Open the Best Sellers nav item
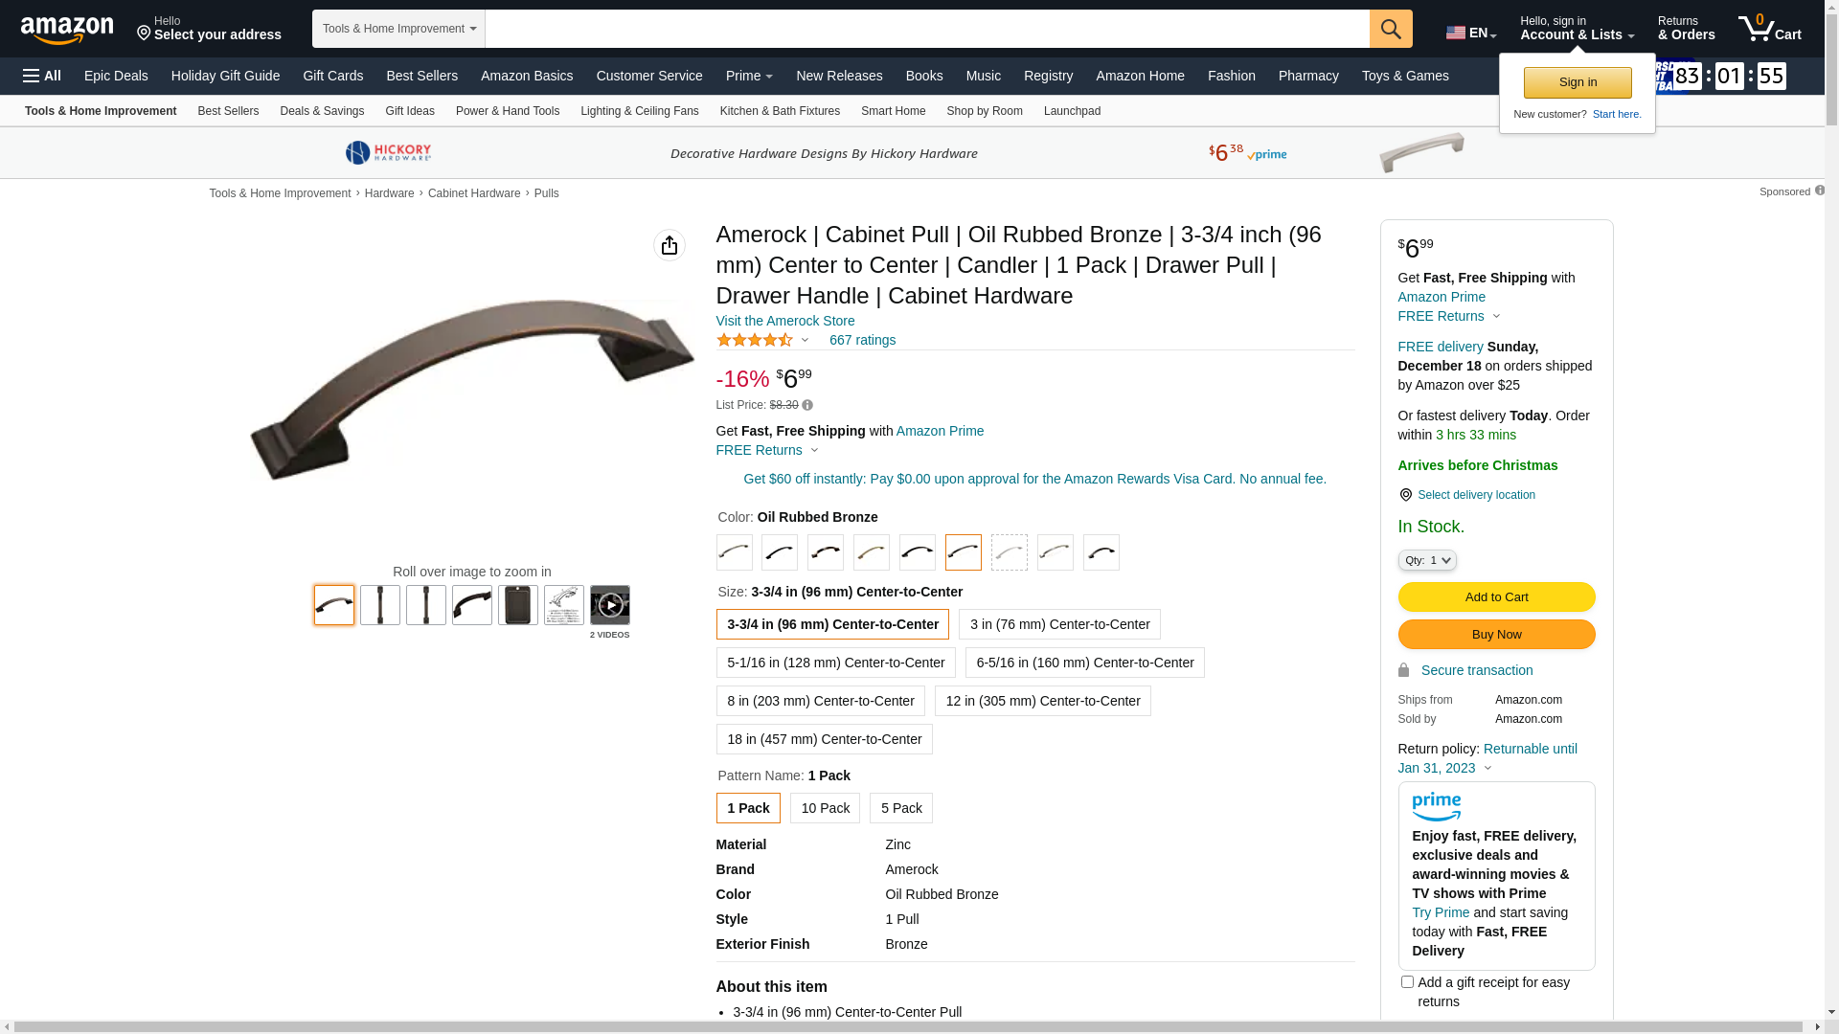The height and width of the screenshot is (1034, 1839). pyautogui.click(x=421, y=76)
